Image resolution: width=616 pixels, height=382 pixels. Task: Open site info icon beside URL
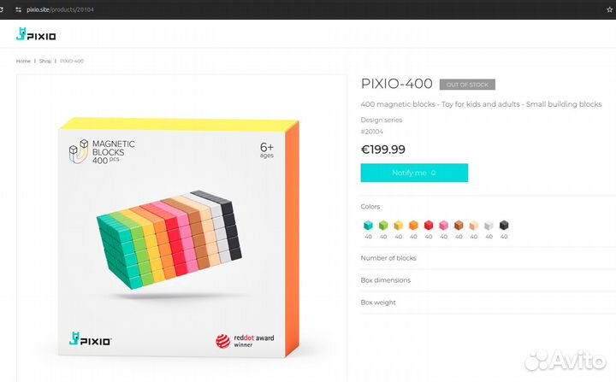pos(18,9)
